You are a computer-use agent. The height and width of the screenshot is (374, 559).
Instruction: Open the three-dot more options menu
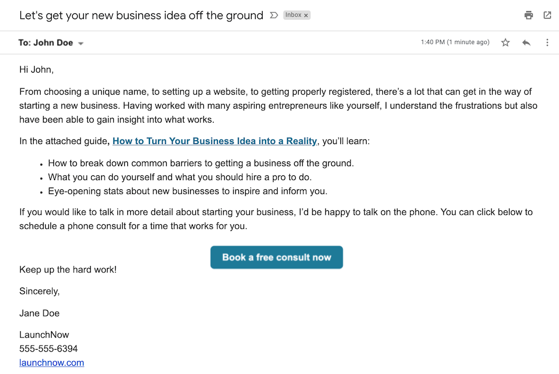[547, 42]
